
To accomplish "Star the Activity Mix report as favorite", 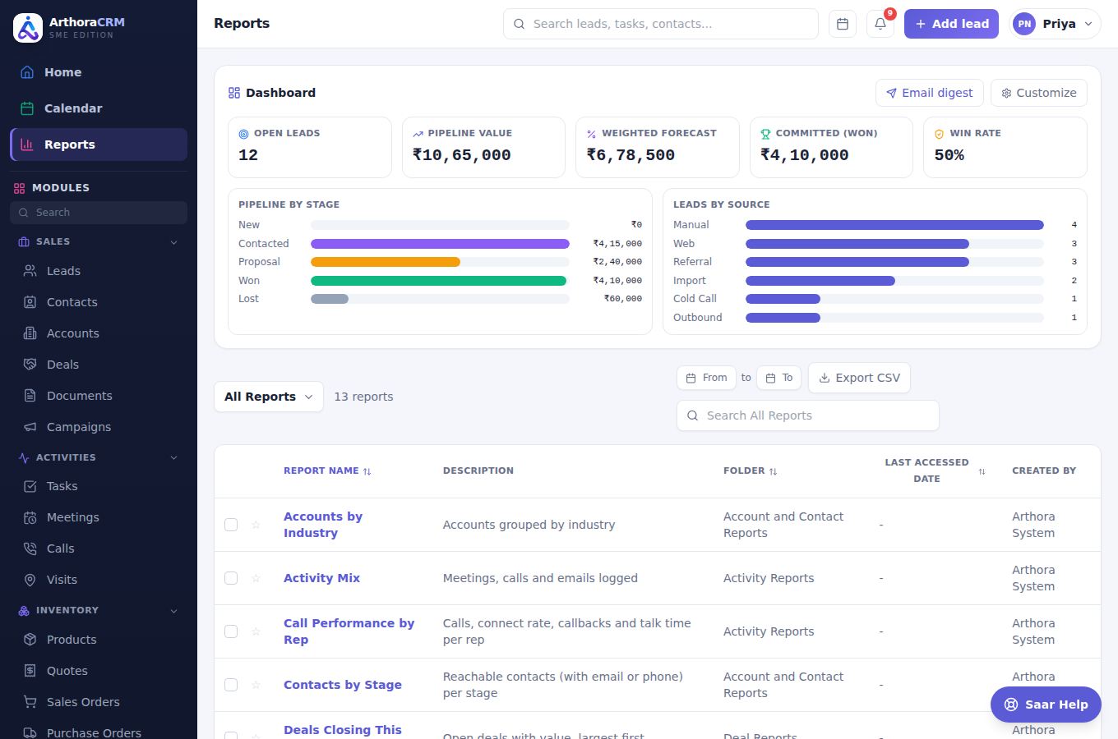I will (x=256, y=578).
